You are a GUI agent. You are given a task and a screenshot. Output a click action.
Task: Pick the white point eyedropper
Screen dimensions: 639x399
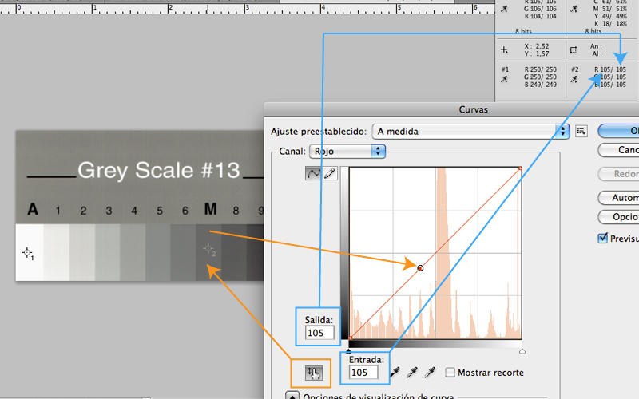430,373
